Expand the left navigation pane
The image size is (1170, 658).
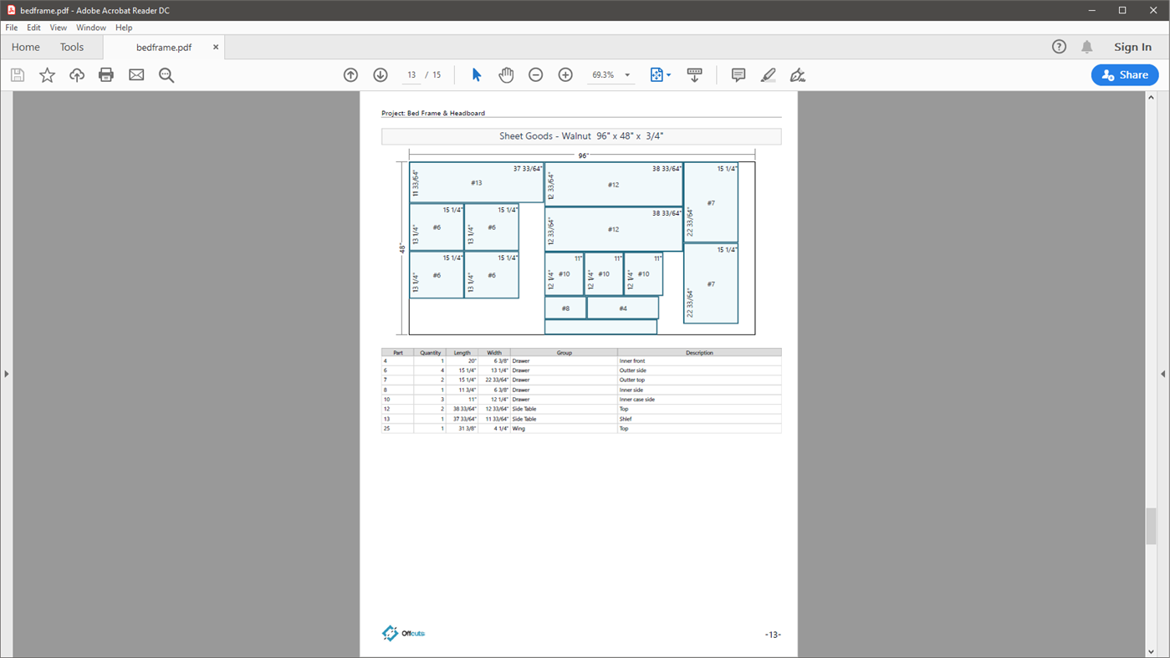(x=7, y=374)
